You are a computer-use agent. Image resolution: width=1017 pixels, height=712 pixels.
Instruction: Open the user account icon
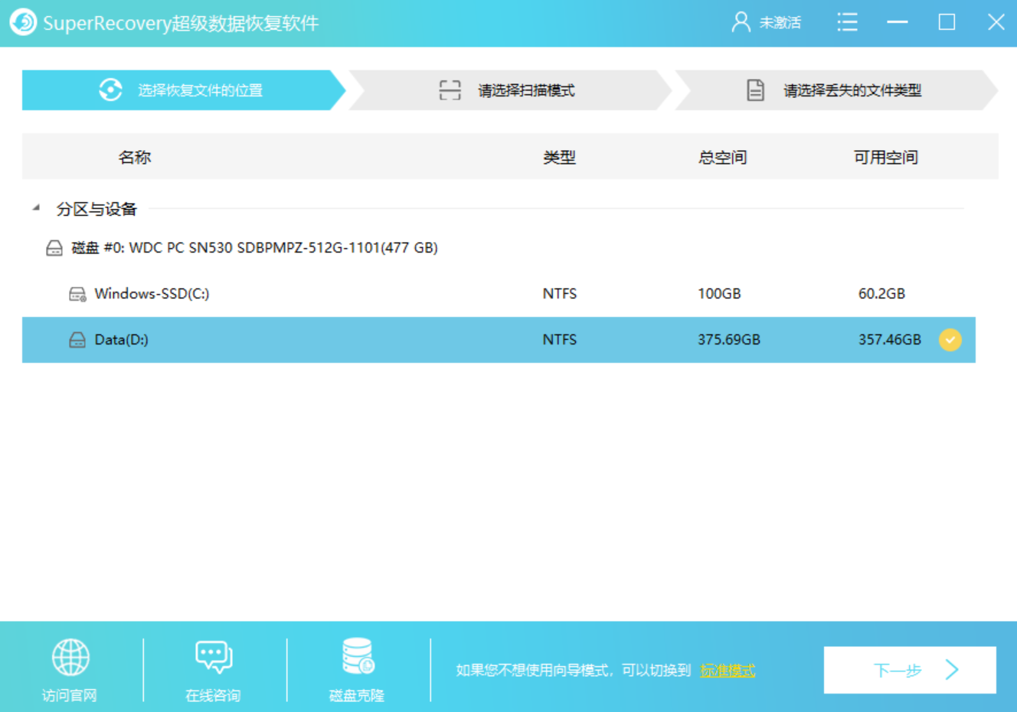pyautogui.click(x=741, y=22)
